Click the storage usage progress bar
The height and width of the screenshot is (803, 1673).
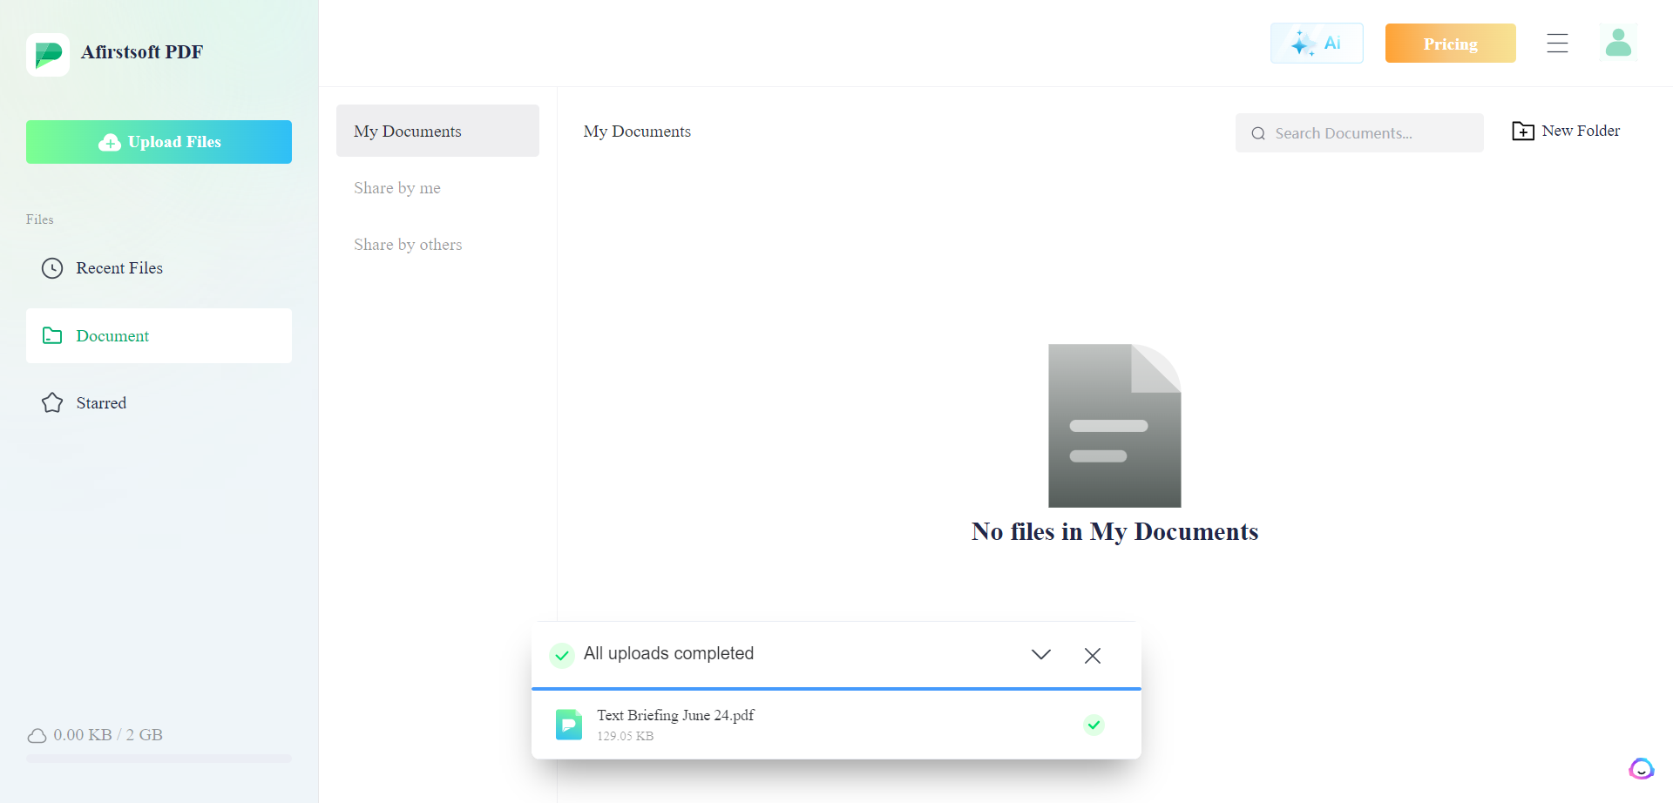click(x=159, y=759)
